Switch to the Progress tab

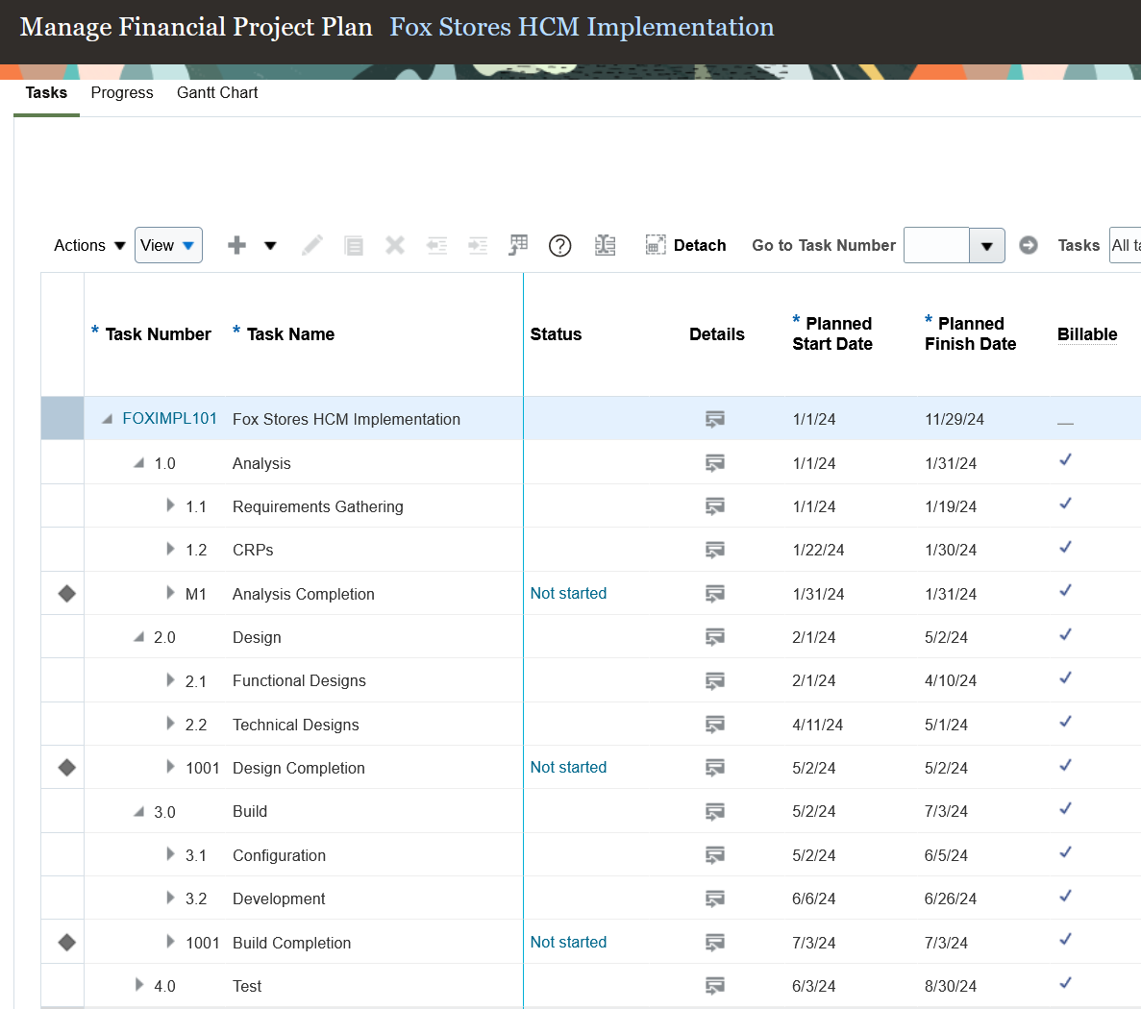coord(122,93)
